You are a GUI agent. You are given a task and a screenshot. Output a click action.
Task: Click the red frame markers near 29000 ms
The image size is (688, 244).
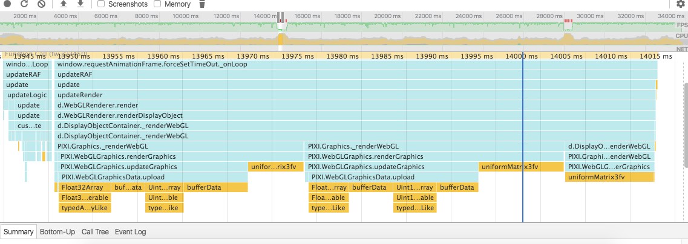(569, 21)
